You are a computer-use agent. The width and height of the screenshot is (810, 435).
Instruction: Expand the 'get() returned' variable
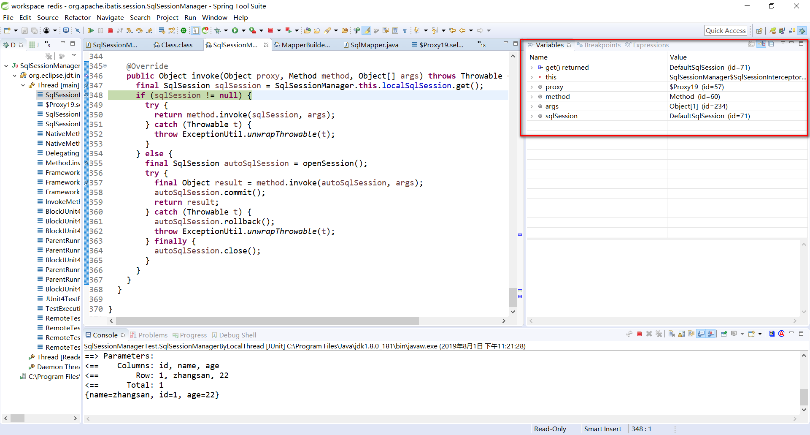point(532,68)
